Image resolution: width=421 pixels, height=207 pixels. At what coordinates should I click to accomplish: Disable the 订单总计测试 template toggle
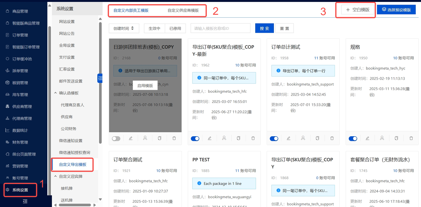274,139
